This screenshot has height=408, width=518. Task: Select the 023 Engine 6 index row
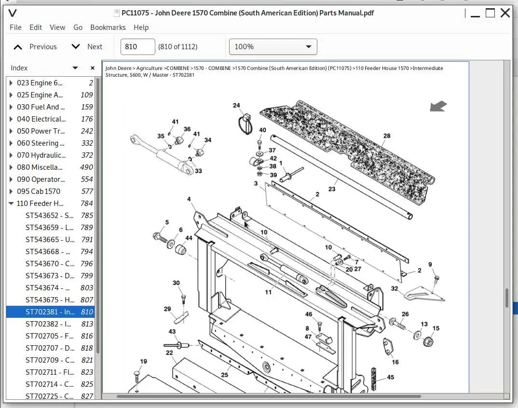point(50,82)
